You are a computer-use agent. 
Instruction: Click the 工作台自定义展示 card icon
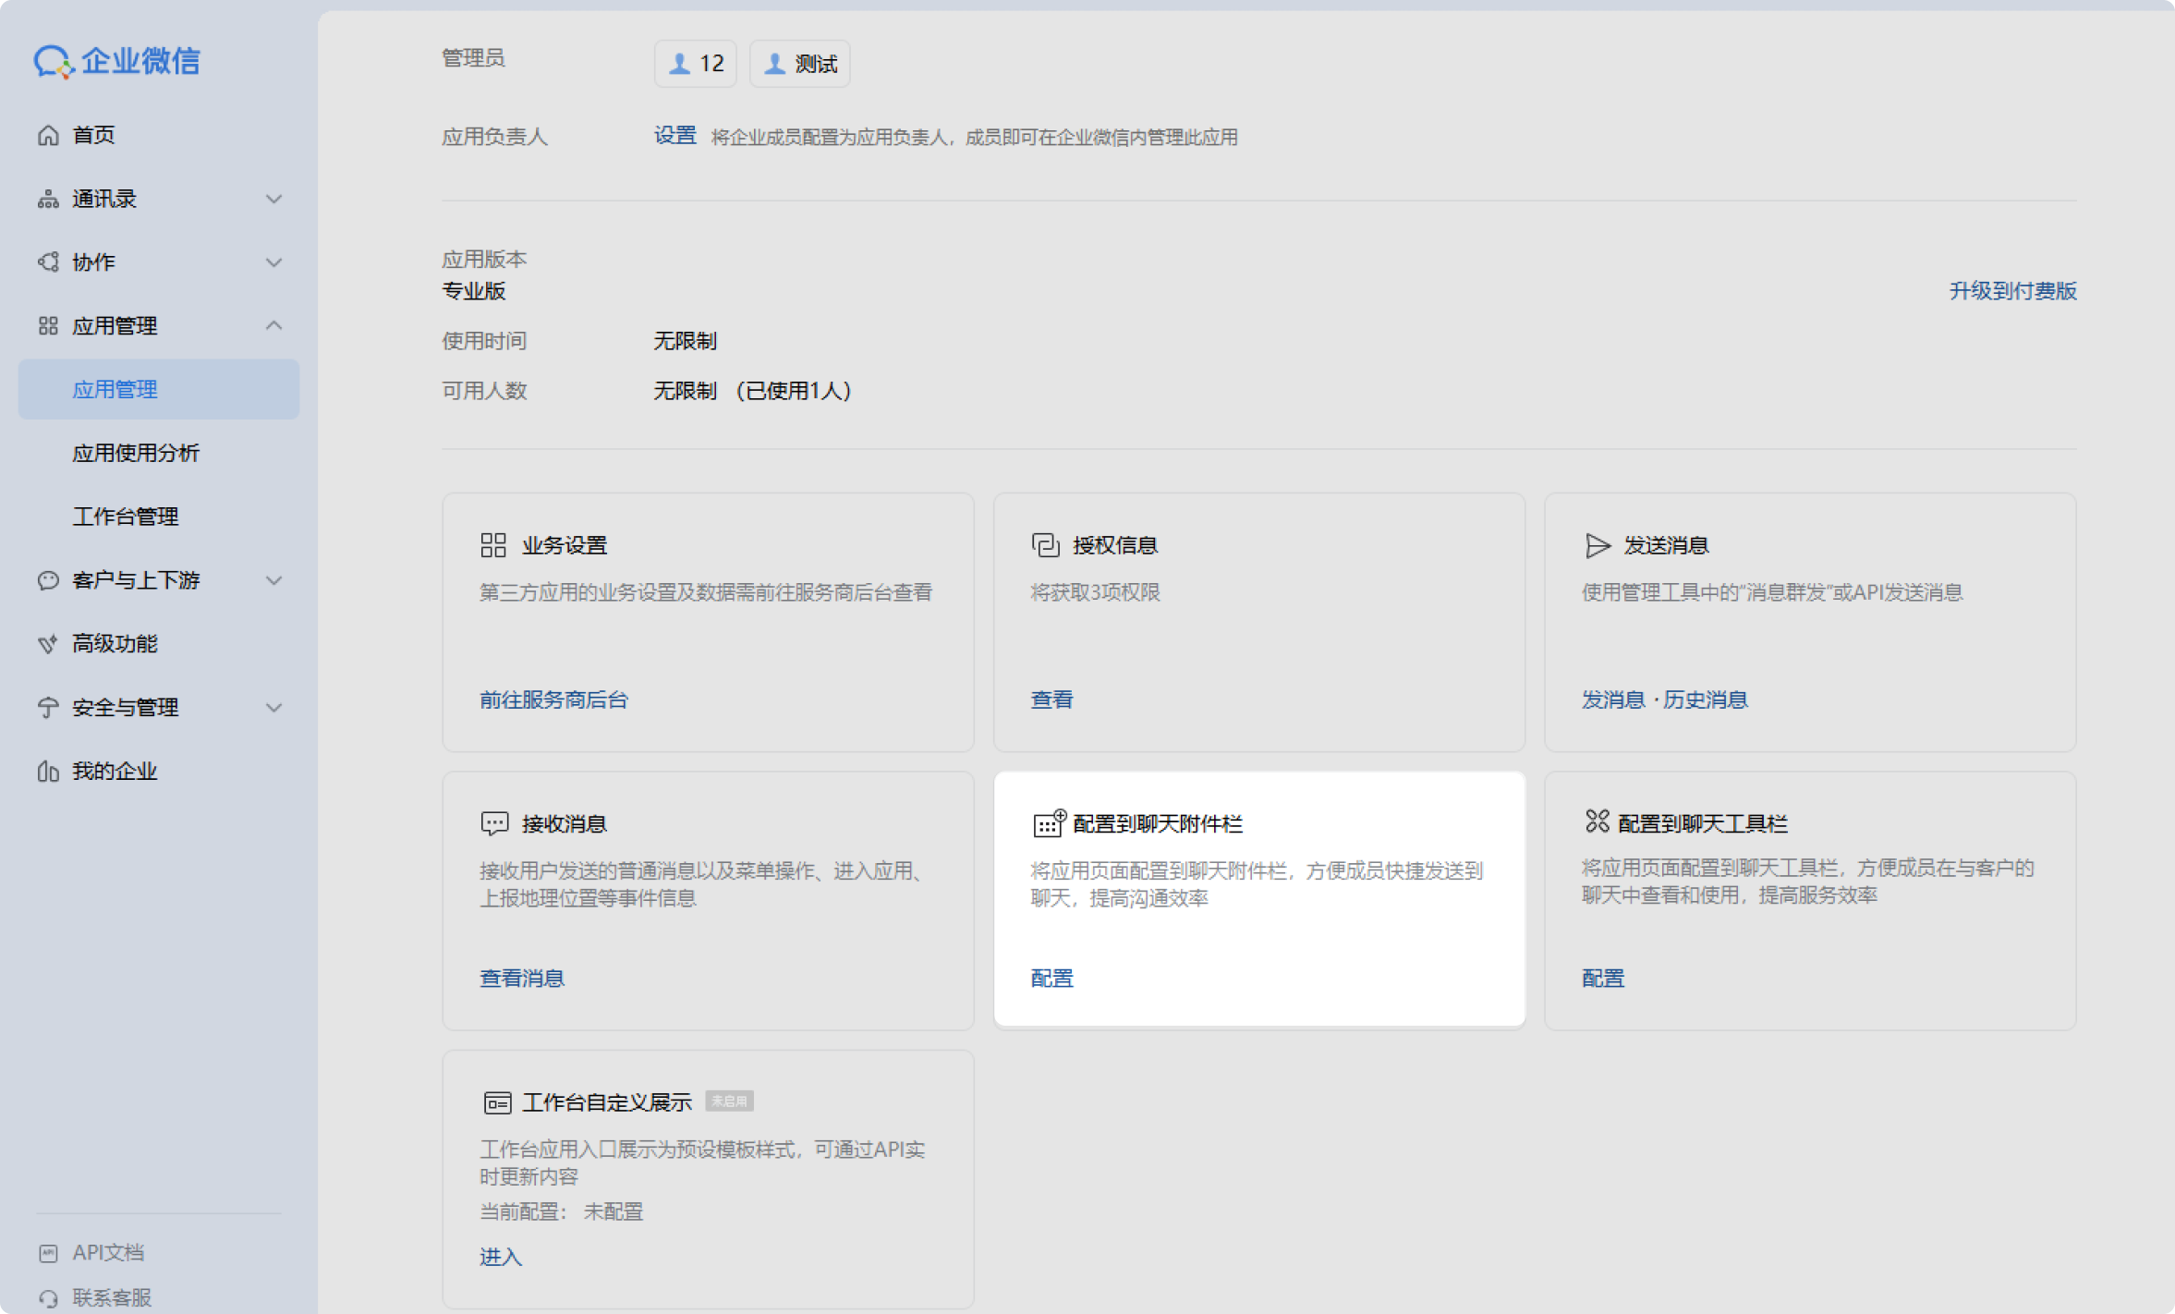pyautogui.click(x=497, y=1102)
